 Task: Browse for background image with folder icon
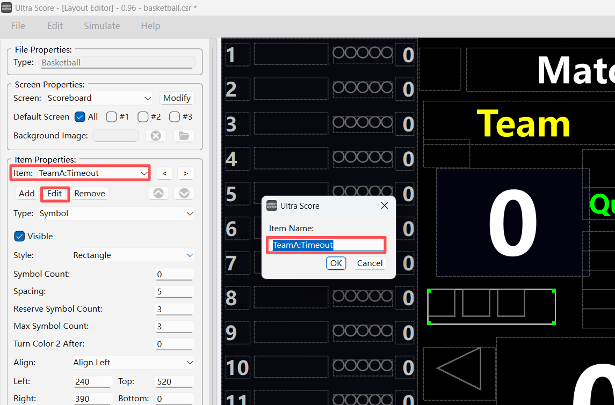point(184,136)
